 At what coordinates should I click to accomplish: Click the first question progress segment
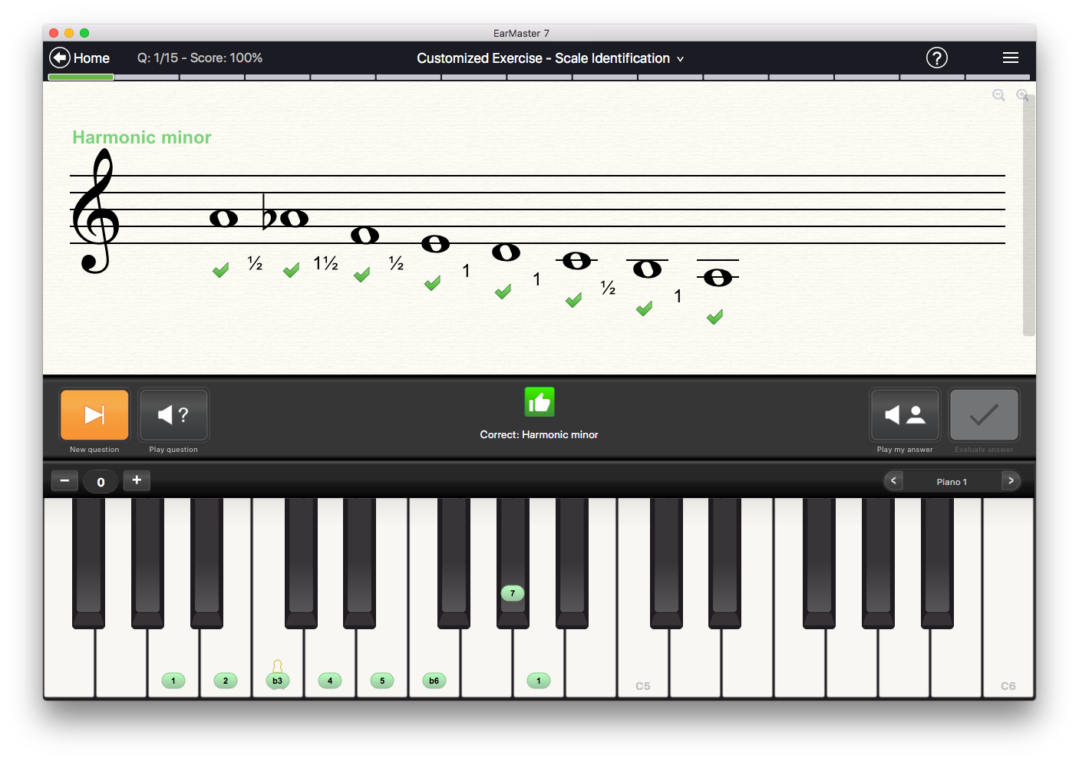(x=81, y=77)
